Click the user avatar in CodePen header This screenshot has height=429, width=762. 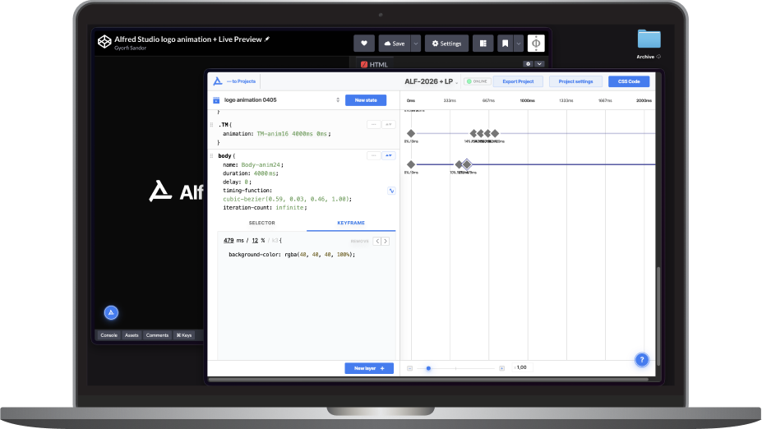point(536,44)
